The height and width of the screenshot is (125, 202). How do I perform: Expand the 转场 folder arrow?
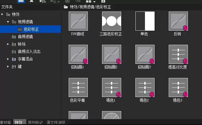[8, 44]
